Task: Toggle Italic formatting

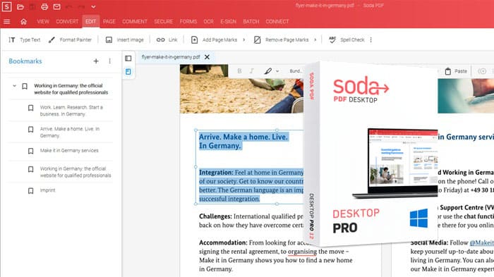Action: tap(252, 71)
